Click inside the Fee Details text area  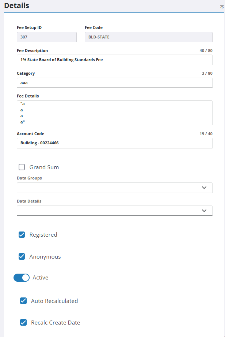114,113
